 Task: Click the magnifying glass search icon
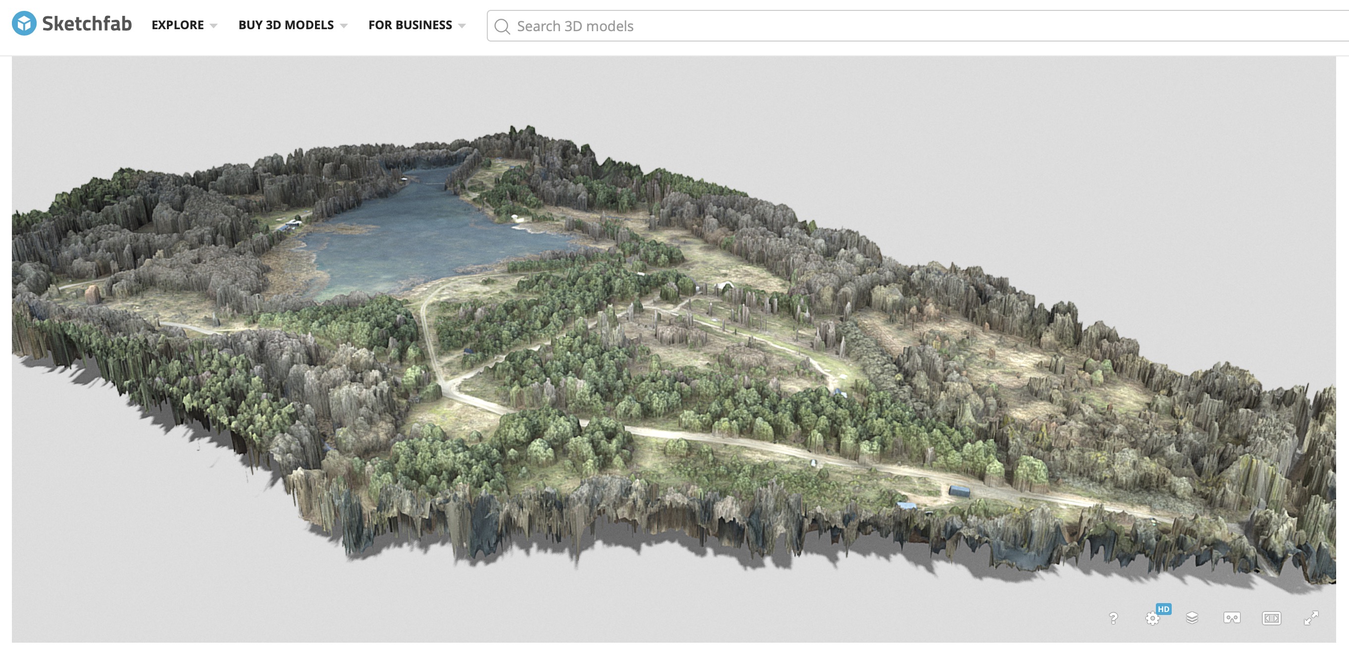502,26
